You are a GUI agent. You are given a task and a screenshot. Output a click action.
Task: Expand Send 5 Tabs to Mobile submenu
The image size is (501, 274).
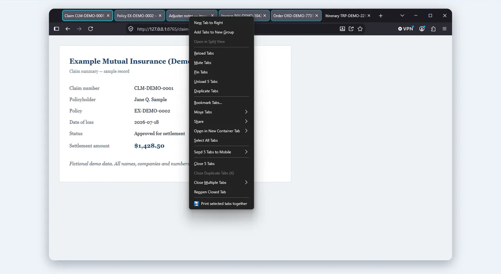pos(222,152)
